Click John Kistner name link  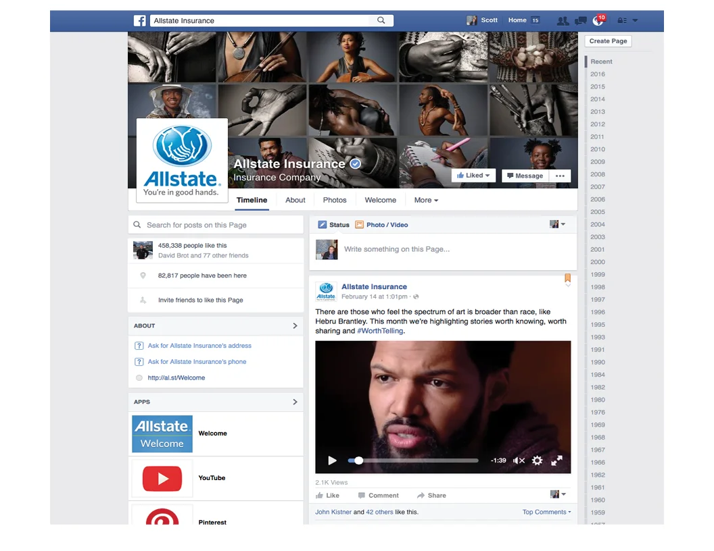(333, 512)
